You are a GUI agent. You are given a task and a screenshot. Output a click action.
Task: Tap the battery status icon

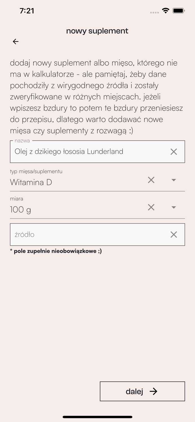click(178, 11)
